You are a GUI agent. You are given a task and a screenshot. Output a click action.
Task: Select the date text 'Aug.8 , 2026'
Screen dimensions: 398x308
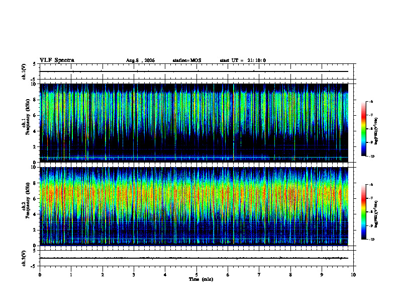tap(140, 60)
